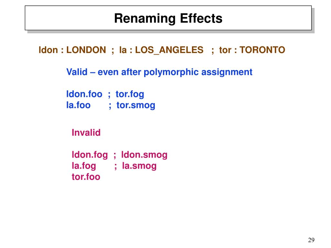Image resolution: width=331 pixels, height=248 pixels.
Task: Select the LOS_ANGELES type text
Action: pos(169,50)
